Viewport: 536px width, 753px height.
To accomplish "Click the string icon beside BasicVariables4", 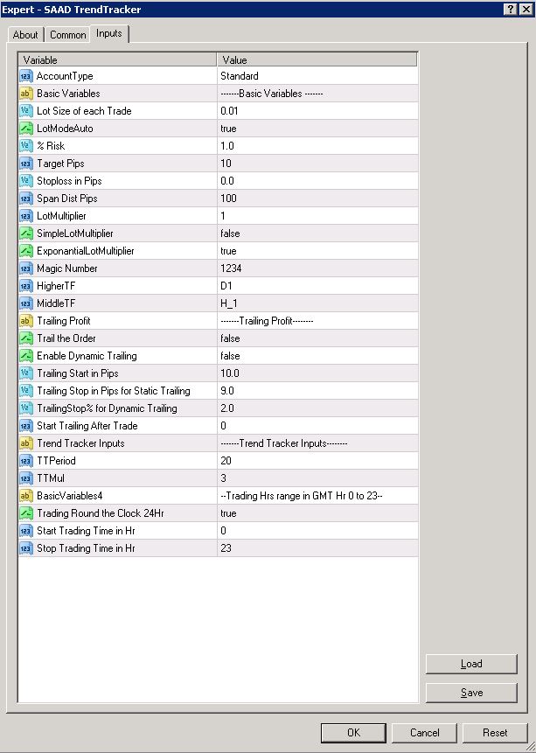I will click(26, 496).
